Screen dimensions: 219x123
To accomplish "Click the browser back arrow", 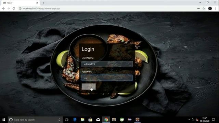I will click(3, 9).
